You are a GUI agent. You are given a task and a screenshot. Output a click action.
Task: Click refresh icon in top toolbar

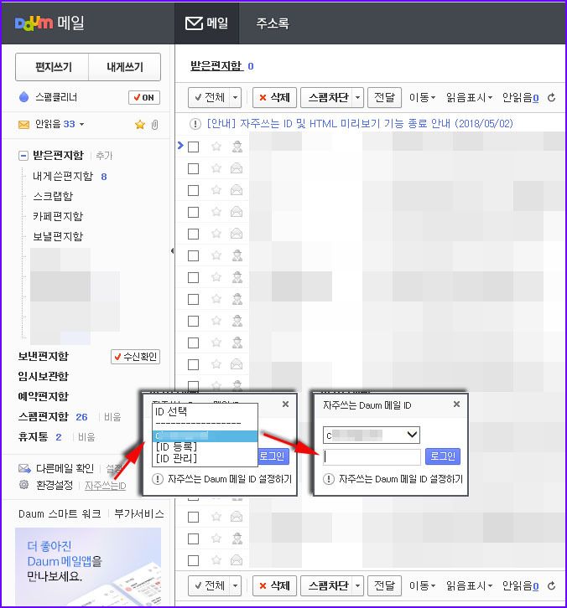point(551,98)
